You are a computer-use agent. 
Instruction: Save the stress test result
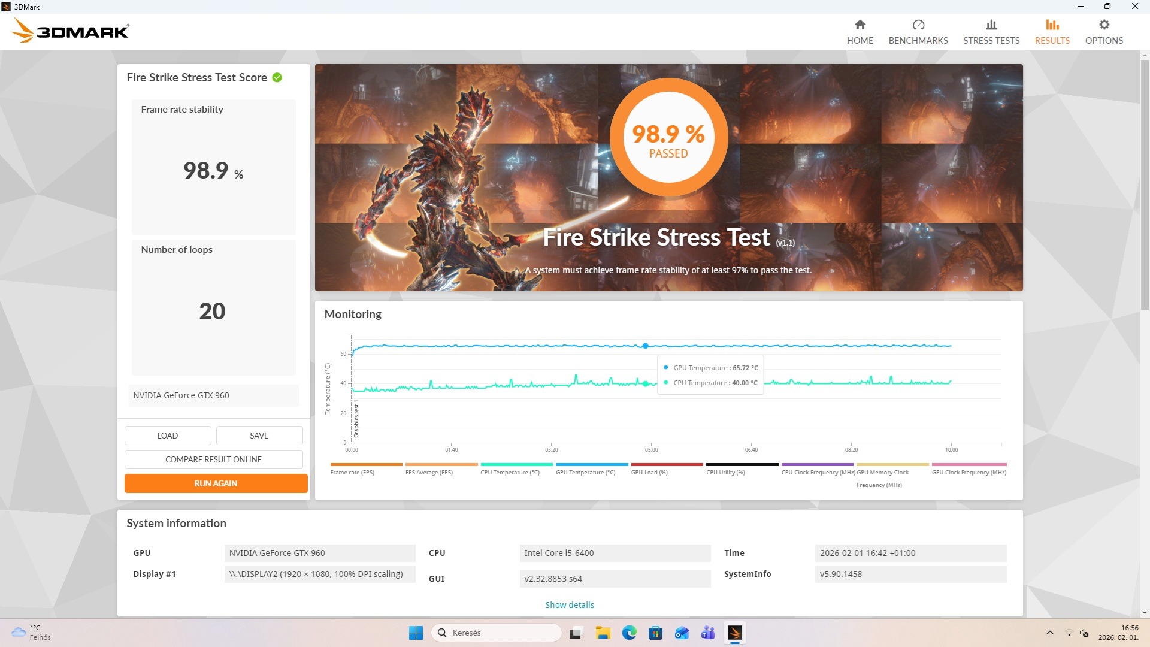259,436
